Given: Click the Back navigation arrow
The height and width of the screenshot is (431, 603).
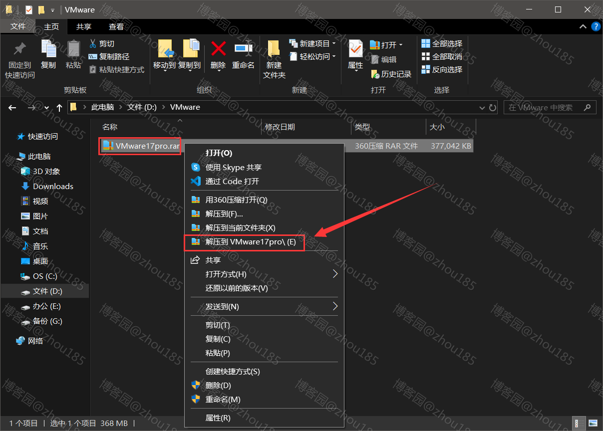Looking at the screenshot, I should [x=12, y=107].
